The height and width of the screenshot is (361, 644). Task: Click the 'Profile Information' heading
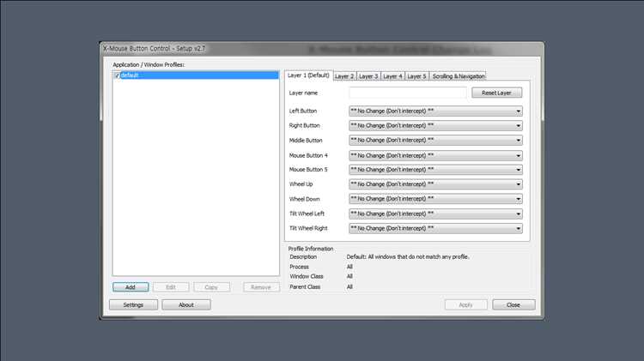(311, 249)
